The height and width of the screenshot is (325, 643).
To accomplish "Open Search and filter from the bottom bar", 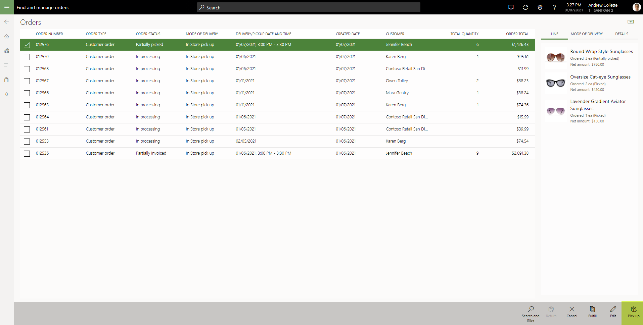I will 531,313.
